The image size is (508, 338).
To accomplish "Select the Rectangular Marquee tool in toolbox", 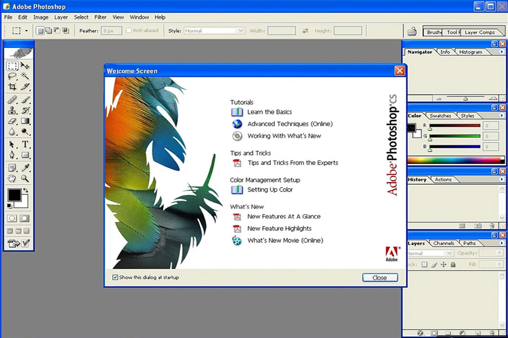I will [12, 66].
